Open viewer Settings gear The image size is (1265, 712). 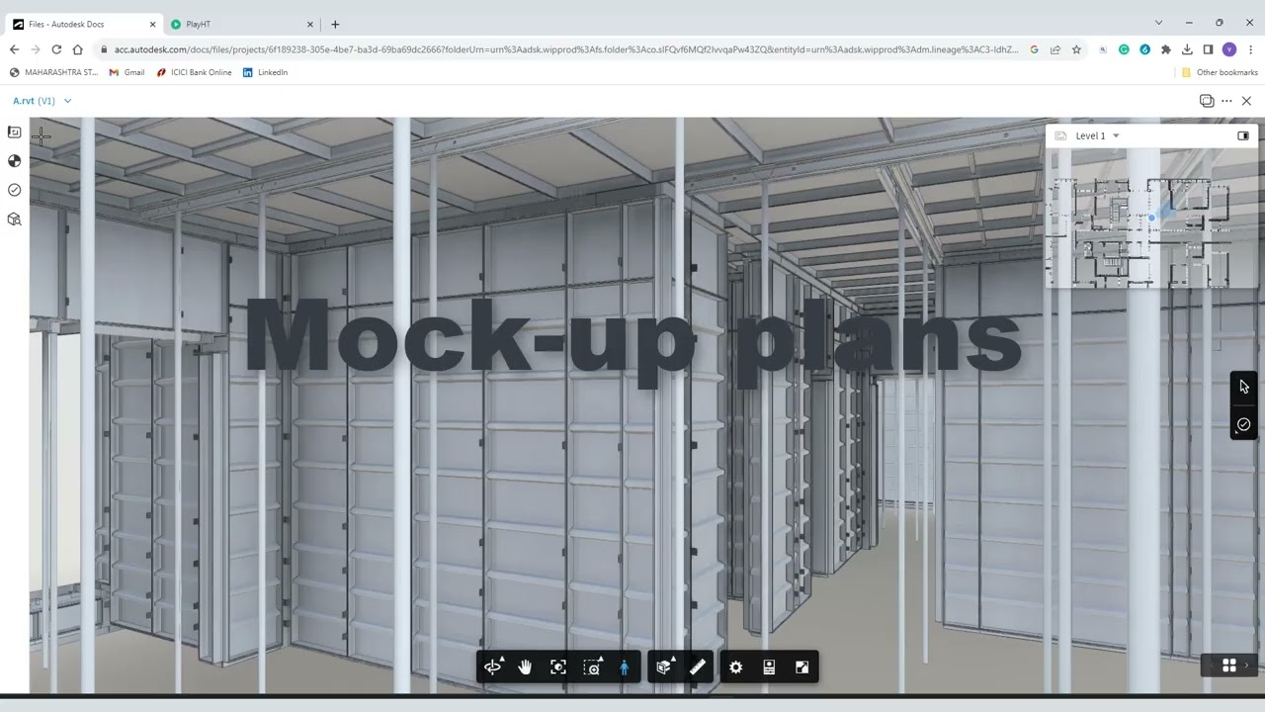click(736, 667)
